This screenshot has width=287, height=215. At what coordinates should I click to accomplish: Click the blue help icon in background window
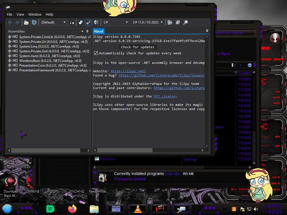point(250,65)
